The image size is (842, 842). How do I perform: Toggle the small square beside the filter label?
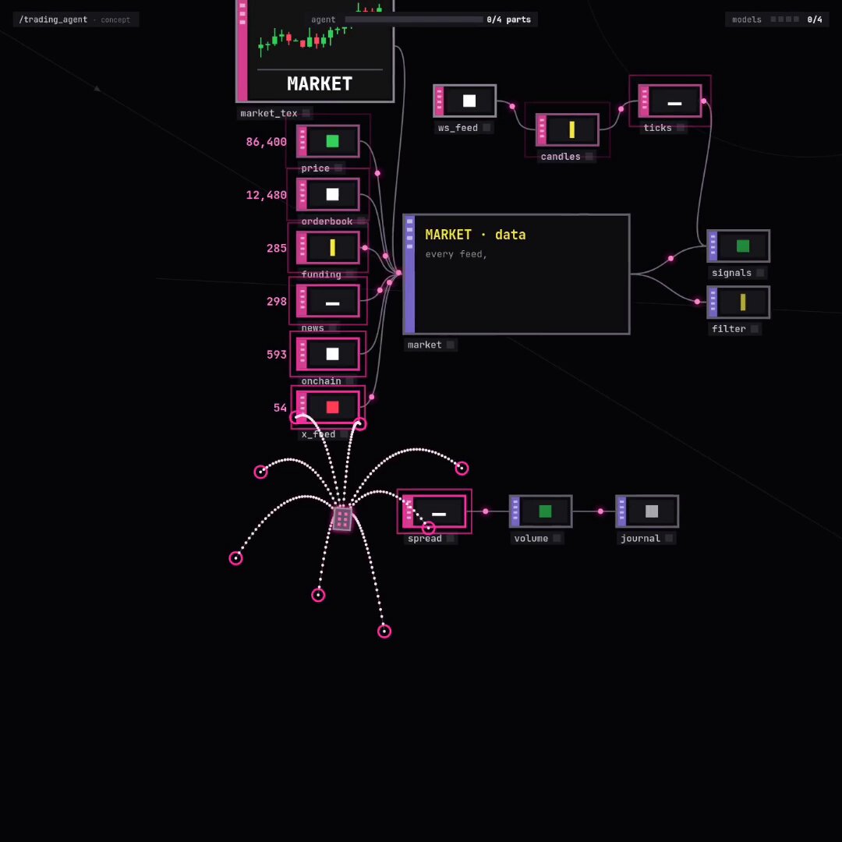coord(755,329)
